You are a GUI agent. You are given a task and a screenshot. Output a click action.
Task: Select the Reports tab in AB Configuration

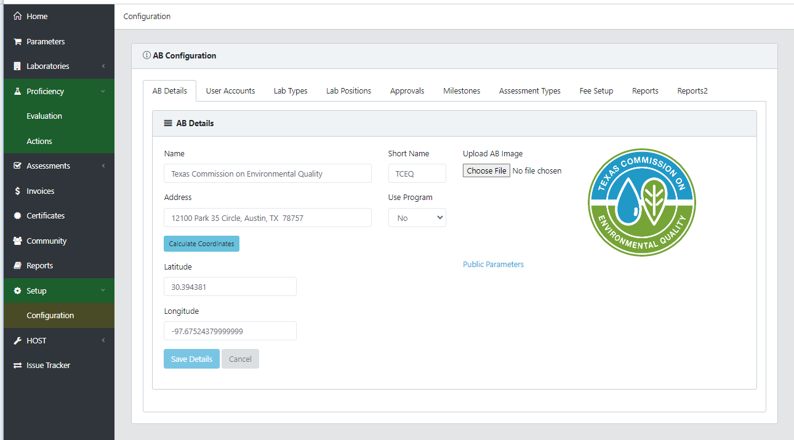click(645, 91)
